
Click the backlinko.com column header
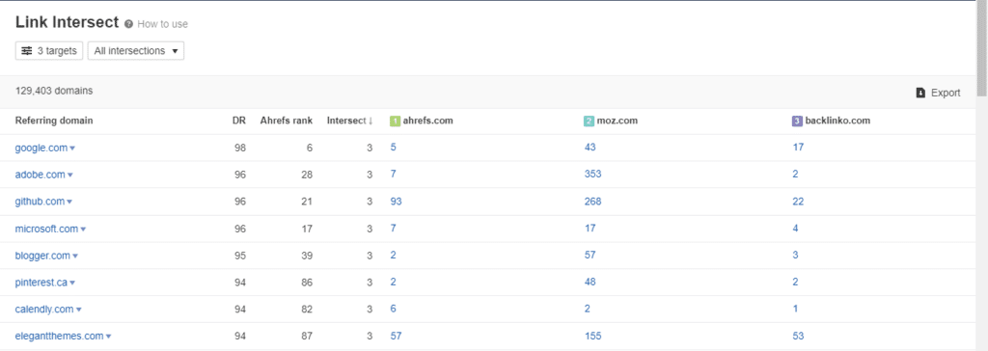click(837, 121)
